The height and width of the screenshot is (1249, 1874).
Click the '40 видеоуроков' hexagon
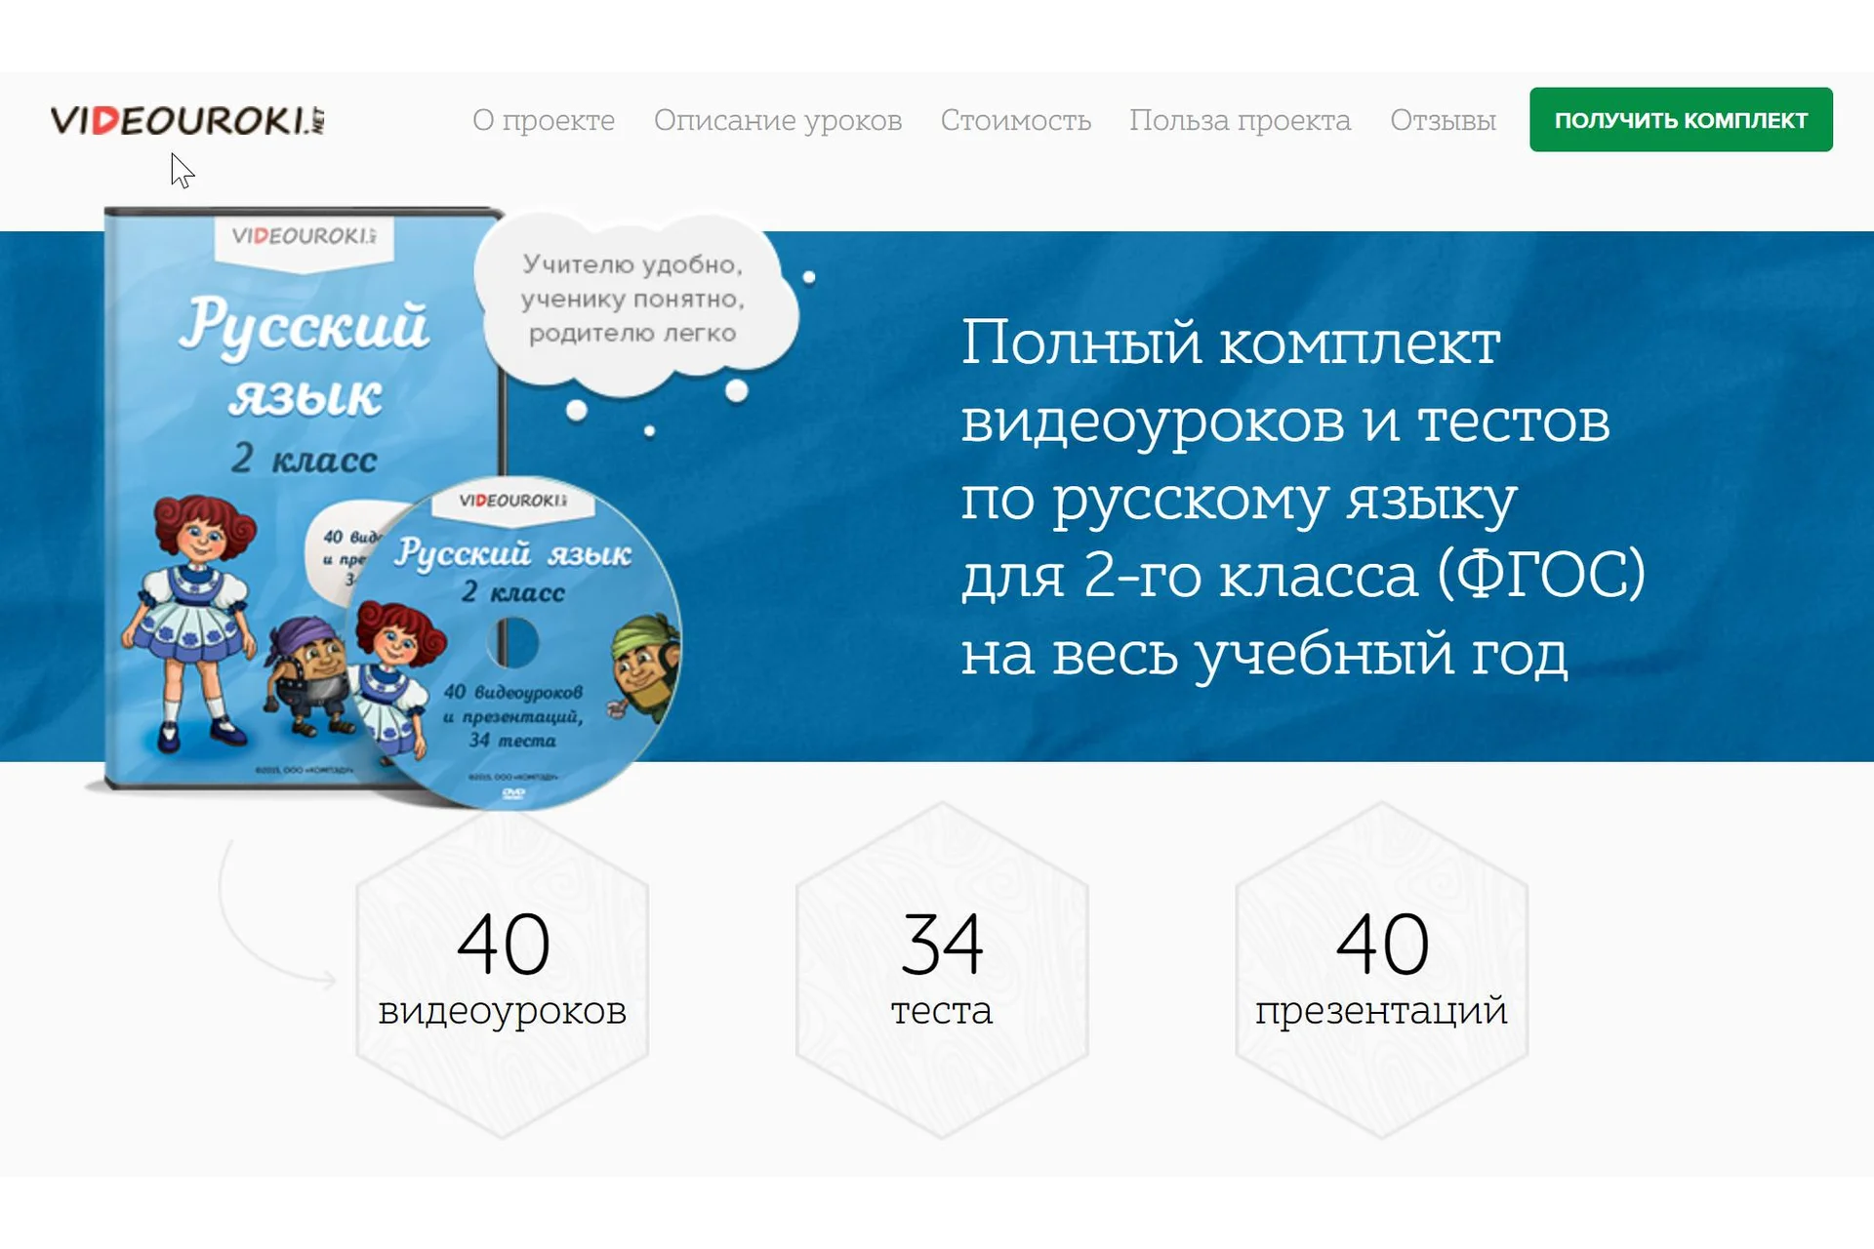click(x=502, y=969)
